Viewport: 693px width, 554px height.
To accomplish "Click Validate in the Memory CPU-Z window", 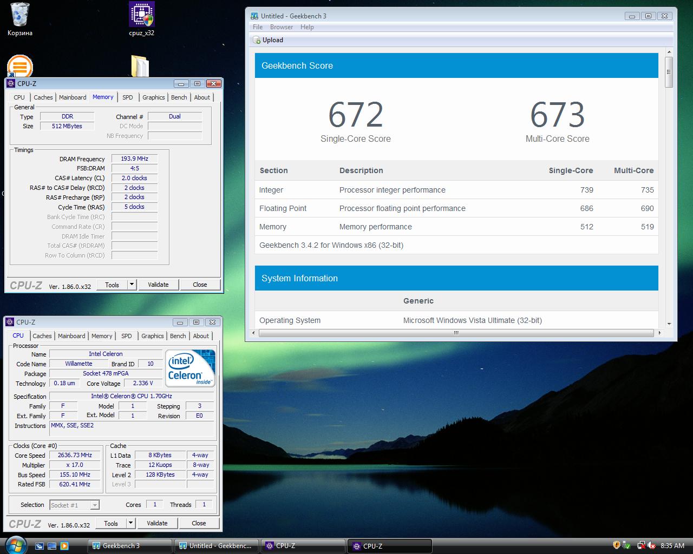I will tap(158, 285).
